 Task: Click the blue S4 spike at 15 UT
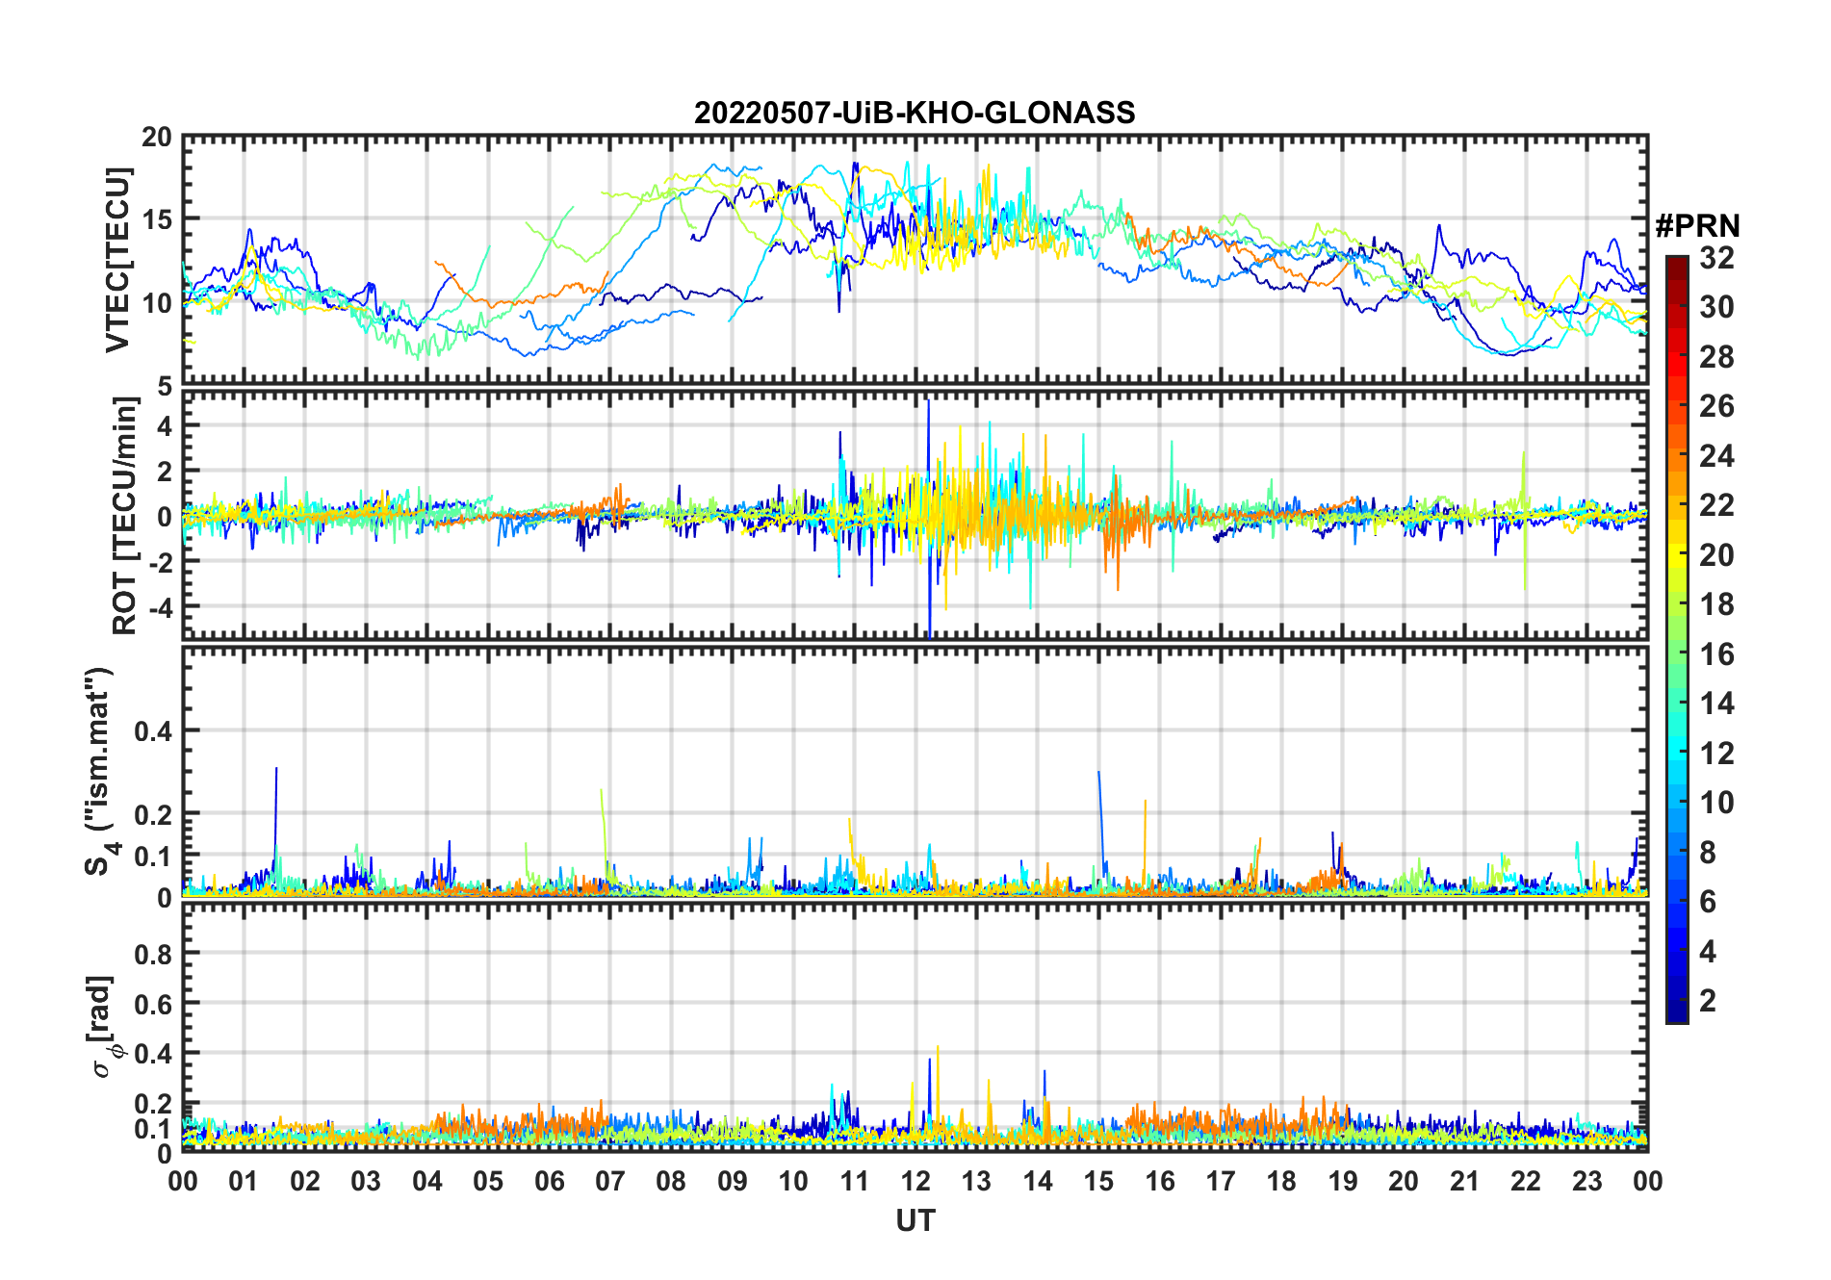(x=1100, y=818)
